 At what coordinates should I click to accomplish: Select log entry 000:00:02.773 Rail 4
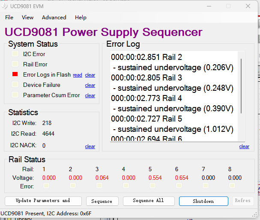(x=146, y=98)
